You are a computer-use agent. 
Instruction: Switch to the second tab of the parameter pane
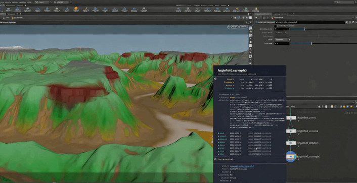click(x=282, y=14)
